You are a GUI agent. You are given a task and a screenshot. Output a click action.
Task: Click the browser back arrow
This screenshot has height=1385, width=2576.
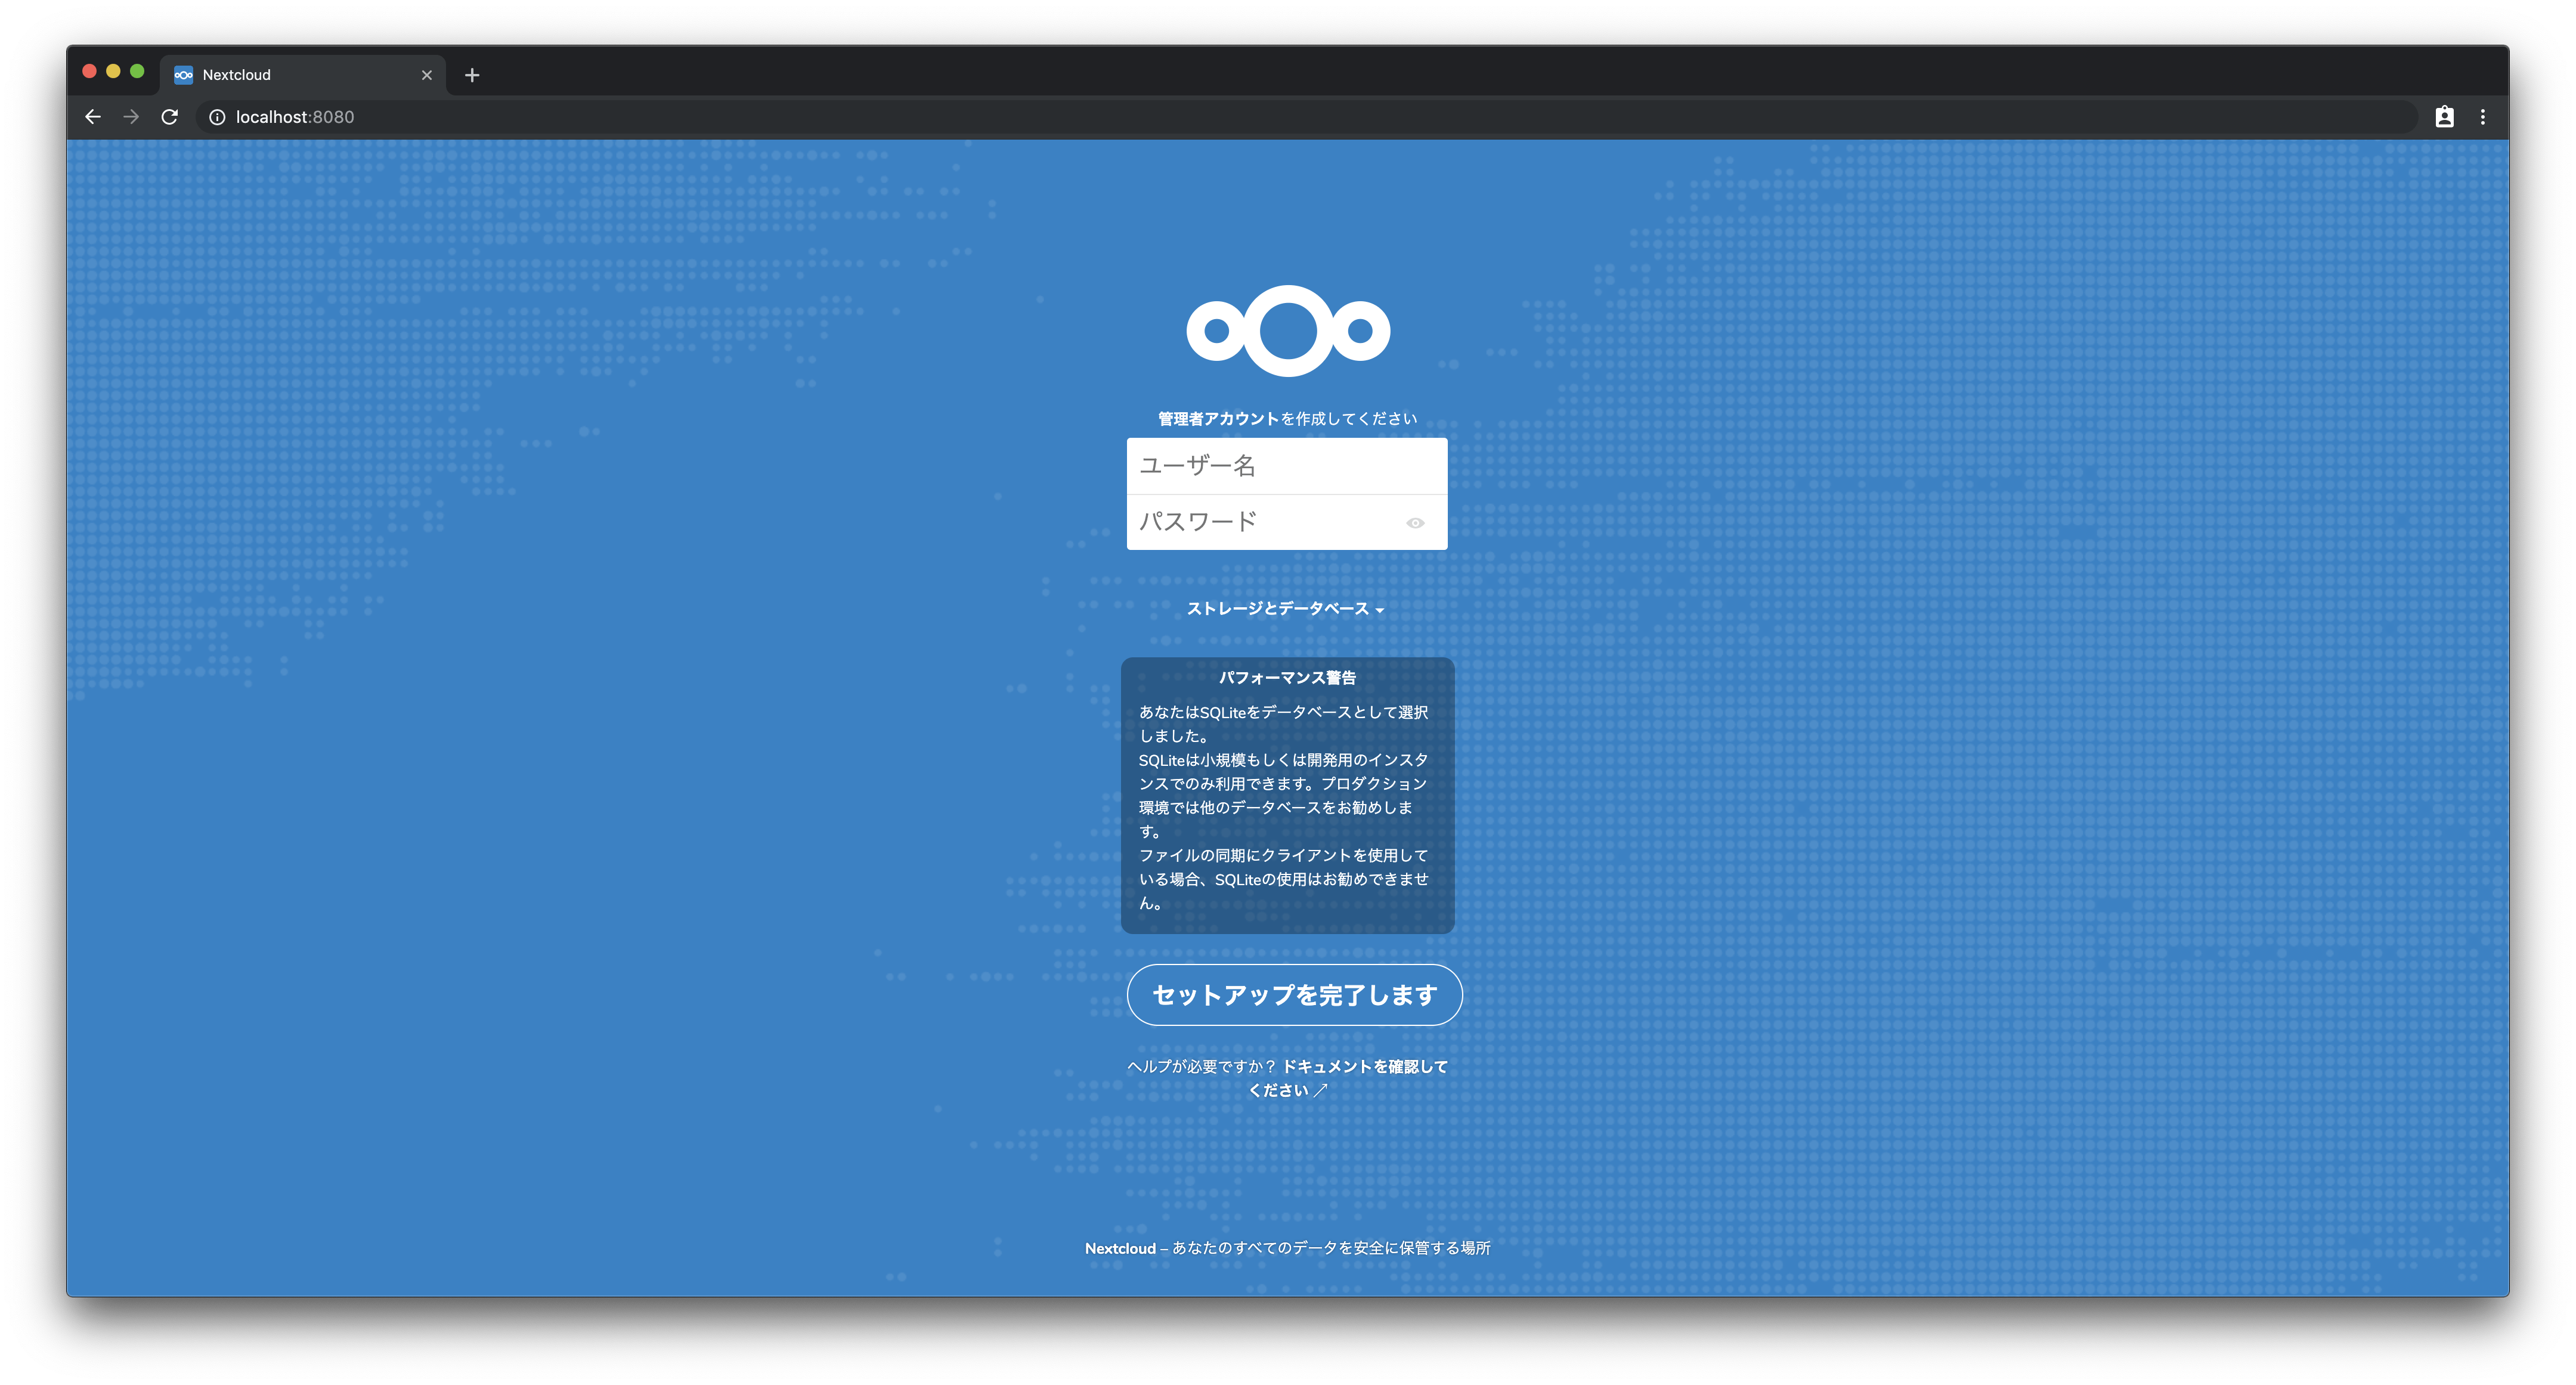tap(93, 117)
